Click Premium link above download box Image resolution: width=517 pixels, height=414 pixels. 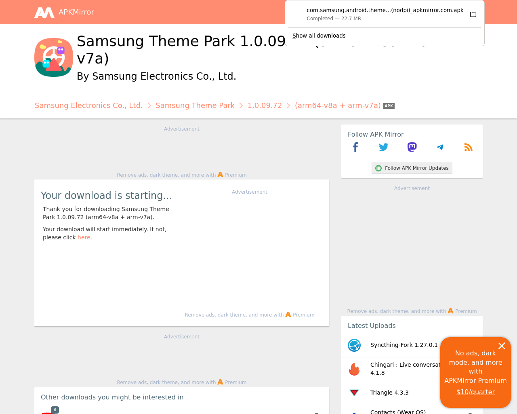232,175
